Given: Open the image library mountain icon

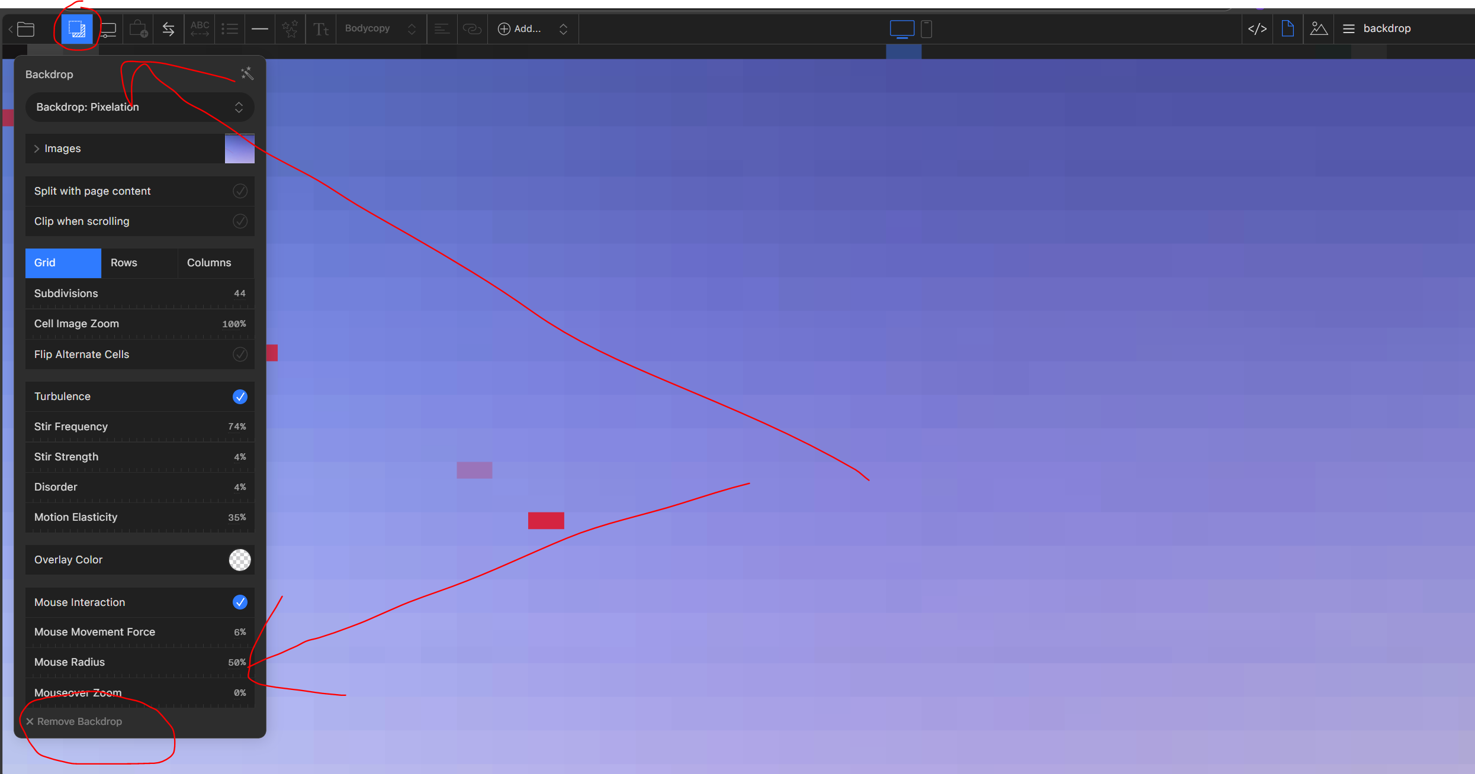Looking at the screenshot, I should coord(1319,28).
